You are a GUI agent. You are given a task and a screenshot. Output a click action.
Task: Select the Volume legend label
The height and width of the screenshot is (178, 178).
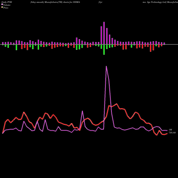tap(7, 5)
